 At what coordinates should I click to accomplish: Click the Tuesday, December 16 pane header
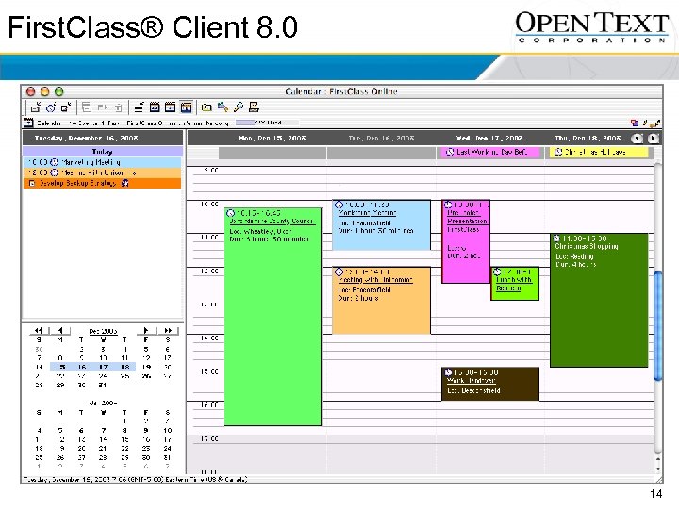(x=103, y=138)
